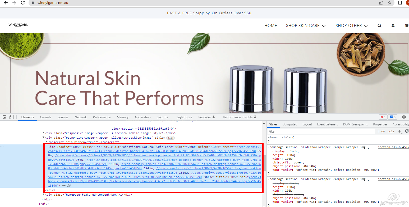Toggle the device toolbar in DevTools
Image resolution: width=409 pixels, height=207 pixels.
tap(11, 117)
